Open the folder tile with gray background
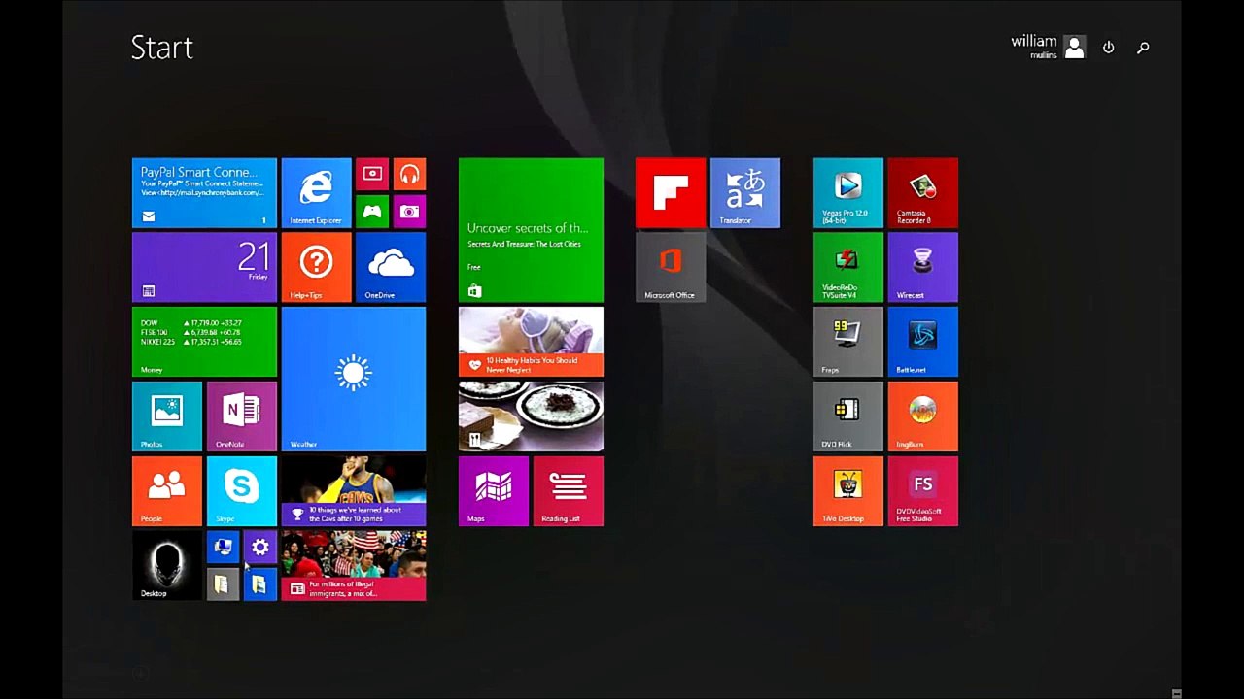 coord(224,584)
